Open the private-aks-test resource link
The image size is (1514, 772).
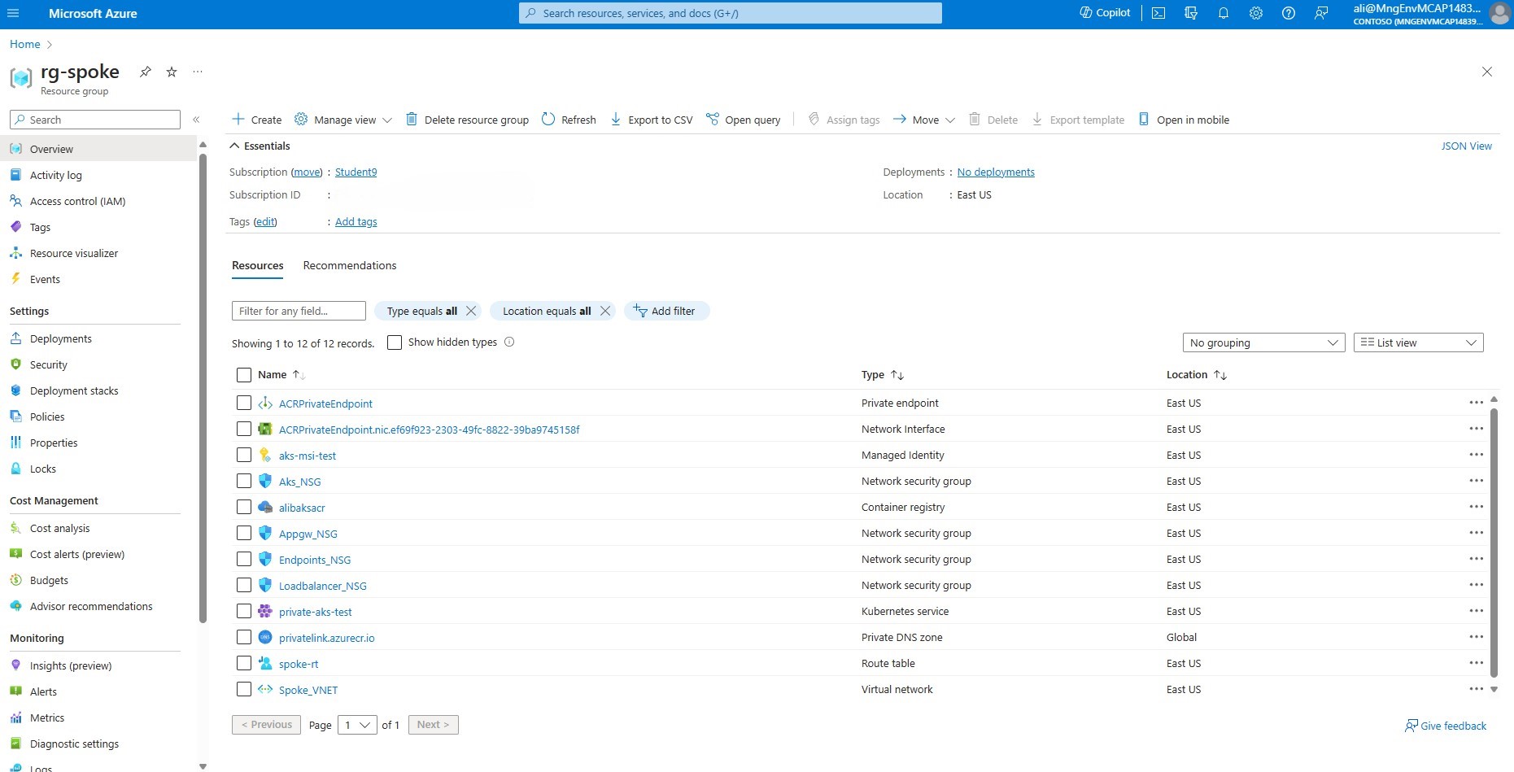click(x=316, y=612)
